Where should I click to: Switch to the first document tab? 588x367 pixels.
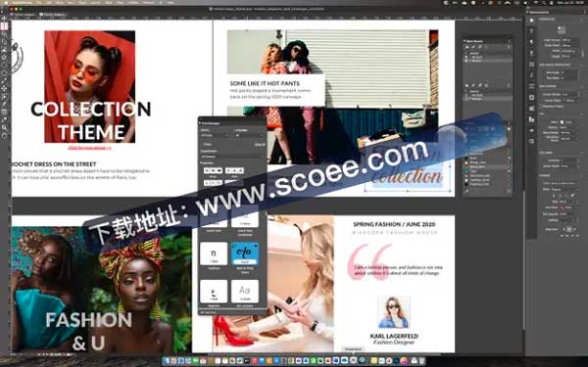[24, 15]
